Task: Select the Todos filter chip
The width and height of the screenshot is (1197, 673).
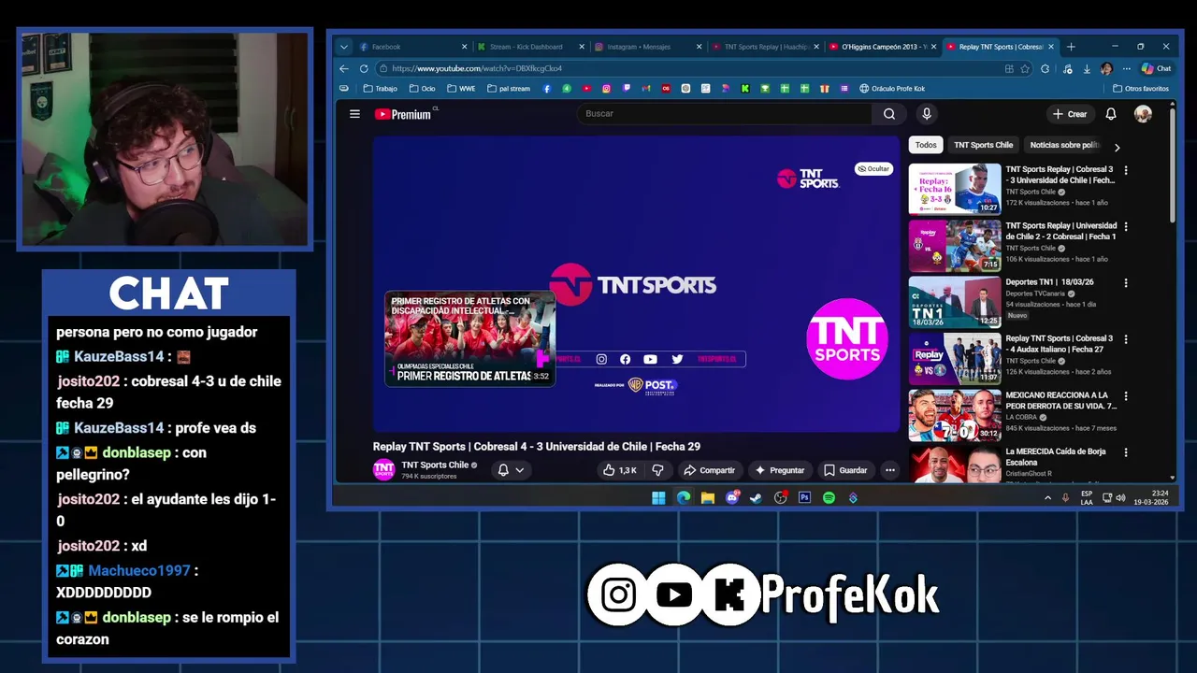Action: pos(926,146)
